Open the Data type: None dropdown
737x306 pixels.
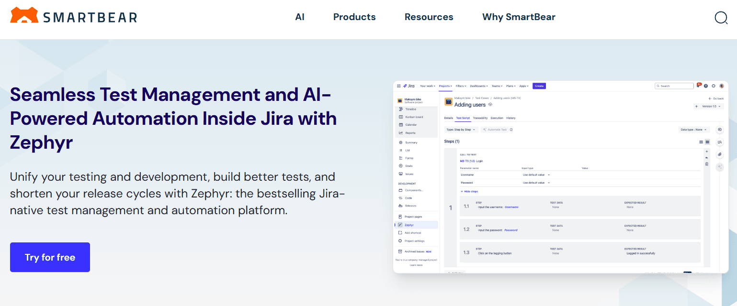tap(694, 130)
